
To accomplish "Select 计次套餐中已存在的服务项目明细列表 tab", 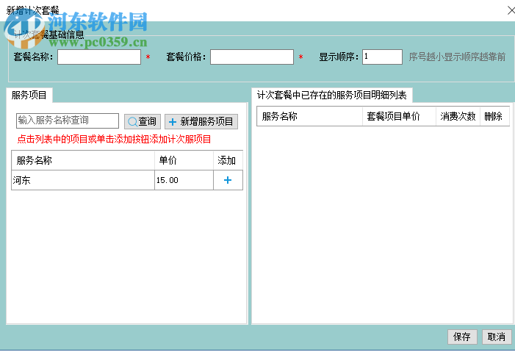I will (x=332, y=96).
